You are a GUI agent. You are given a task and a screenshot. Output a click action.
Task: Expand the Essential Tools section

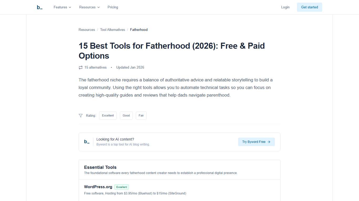pos(100,167)
